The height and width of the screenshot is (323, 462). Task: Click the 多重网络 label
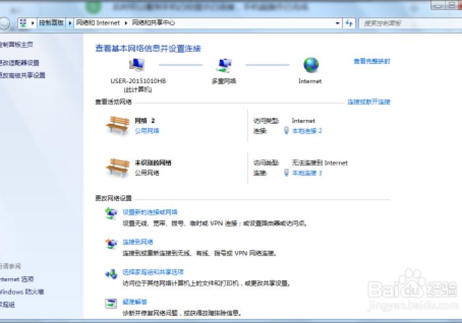[224, 81]
